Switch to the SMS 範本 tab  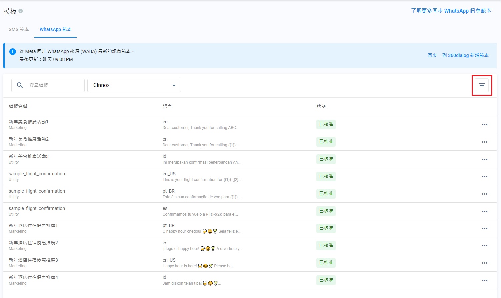click(19, 29)
